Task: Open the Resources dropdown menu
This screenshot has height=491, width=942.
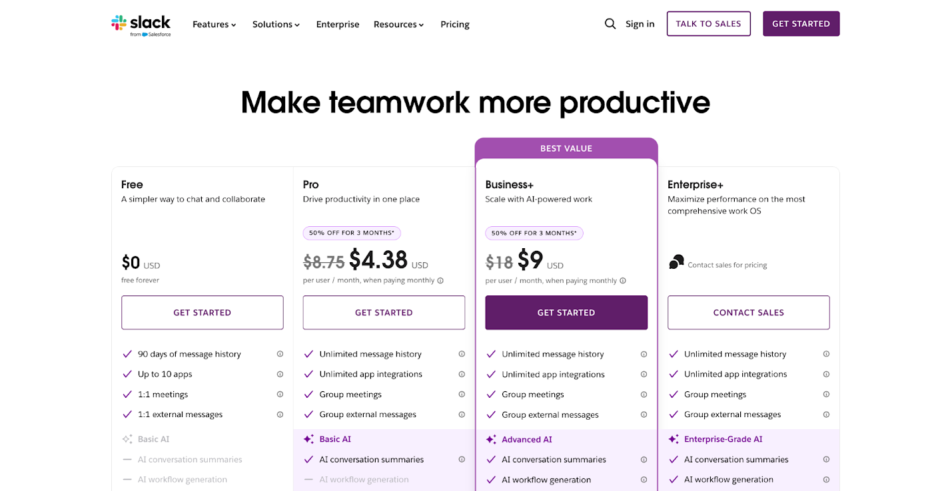Action: [x=398, y=25]
